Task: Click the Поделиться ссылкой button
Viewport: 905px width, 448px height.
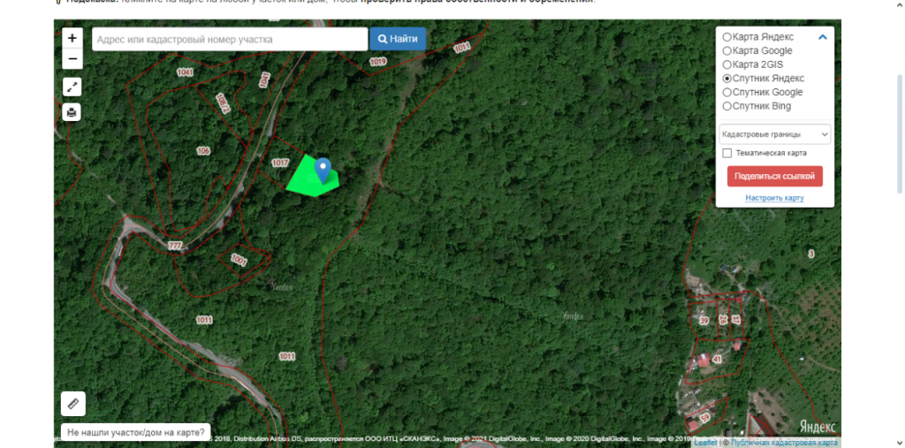Action: click(x=774, y=176)
